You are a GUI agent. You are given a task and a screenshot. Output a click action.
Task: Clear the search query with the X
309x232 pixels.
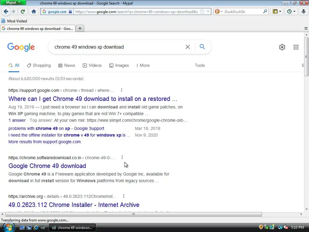point(188,47)
